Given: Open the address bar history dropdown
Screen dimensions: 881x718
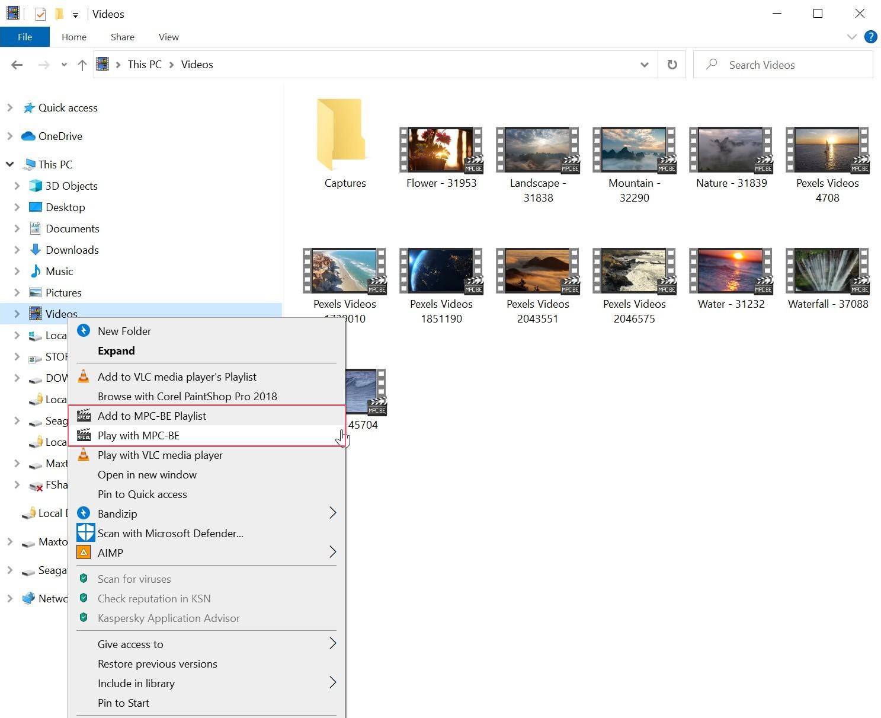Looking at the screenshot, I should (644, 65).
